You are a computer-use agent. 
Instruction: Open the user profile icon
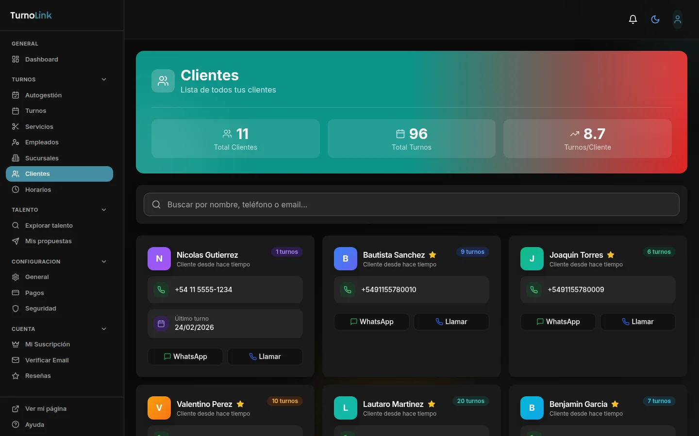pos(677,19)
